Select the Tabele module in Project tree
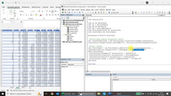This screenshot has width=171, height=96. point(71,40)
